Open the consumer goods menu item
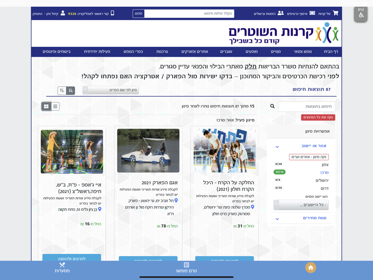 [162, 52]
